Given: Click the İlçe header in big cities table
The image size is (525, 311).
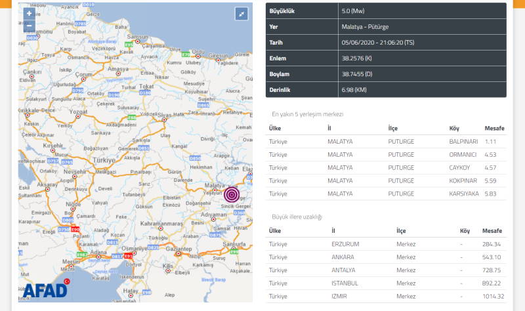Looking at the screenshot, I should 401,231.
